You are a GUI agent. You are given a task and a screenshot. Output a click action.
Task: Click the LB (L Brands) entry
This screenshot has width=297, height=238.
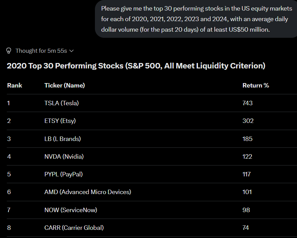click(x=63, y=139)
